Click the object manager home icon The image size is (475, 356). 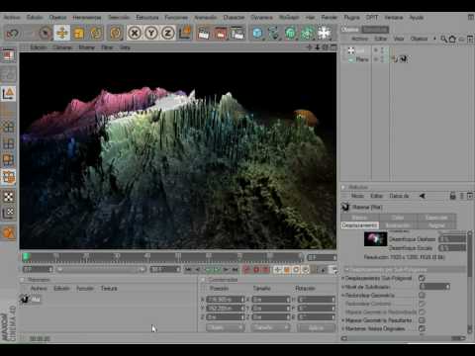[x=452, y=39]
